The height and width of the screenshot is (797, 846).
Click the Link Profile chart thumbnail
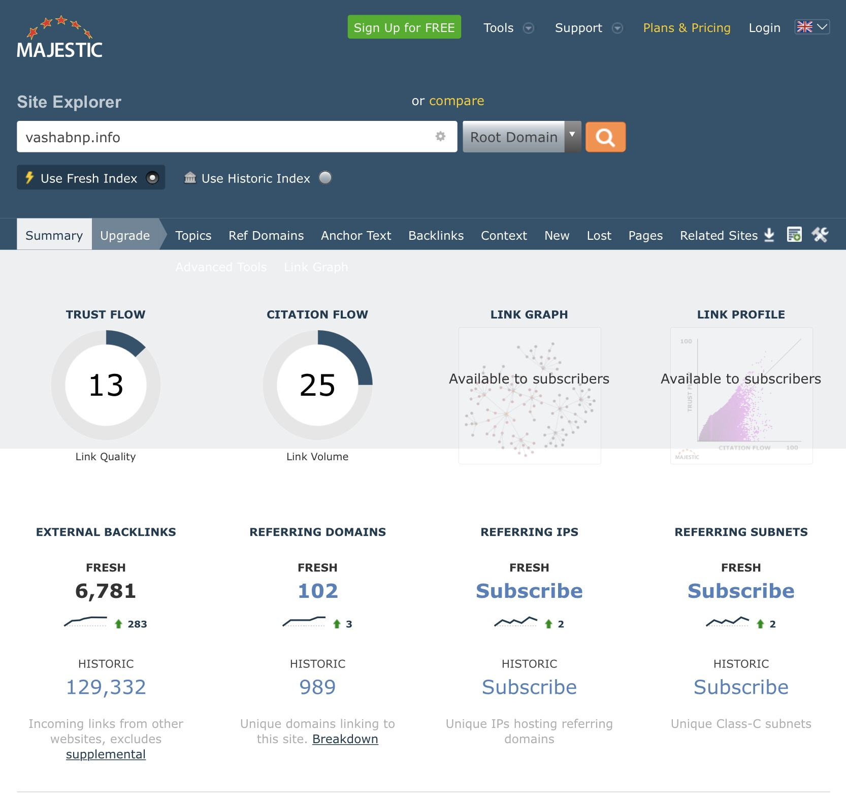(x=741, y=396)
